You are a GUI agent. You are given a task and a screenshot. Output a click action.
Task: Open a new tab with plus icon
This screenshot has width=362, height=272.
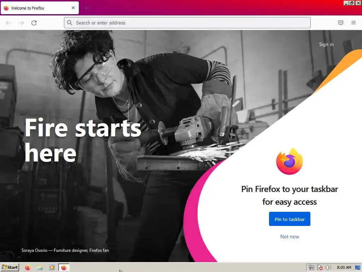(87, 8)
